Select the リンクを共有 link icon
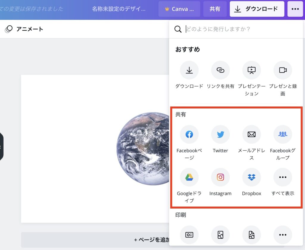This screenshot has width=305, height=250. pos(220,70)
